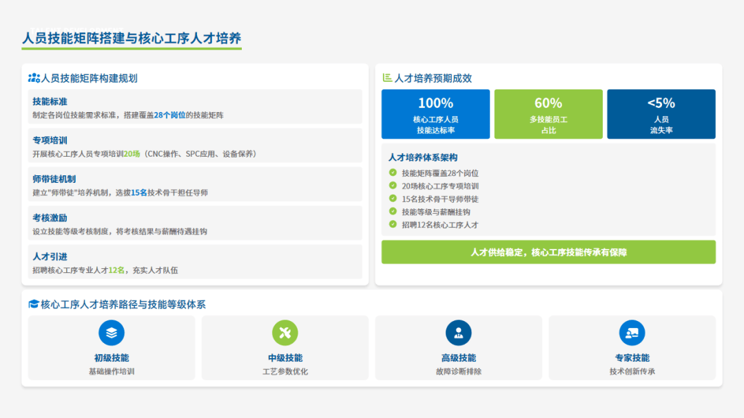Click the check mark beside 20场核心工序专项培训

pyautogui.click(x=393, y=186)
